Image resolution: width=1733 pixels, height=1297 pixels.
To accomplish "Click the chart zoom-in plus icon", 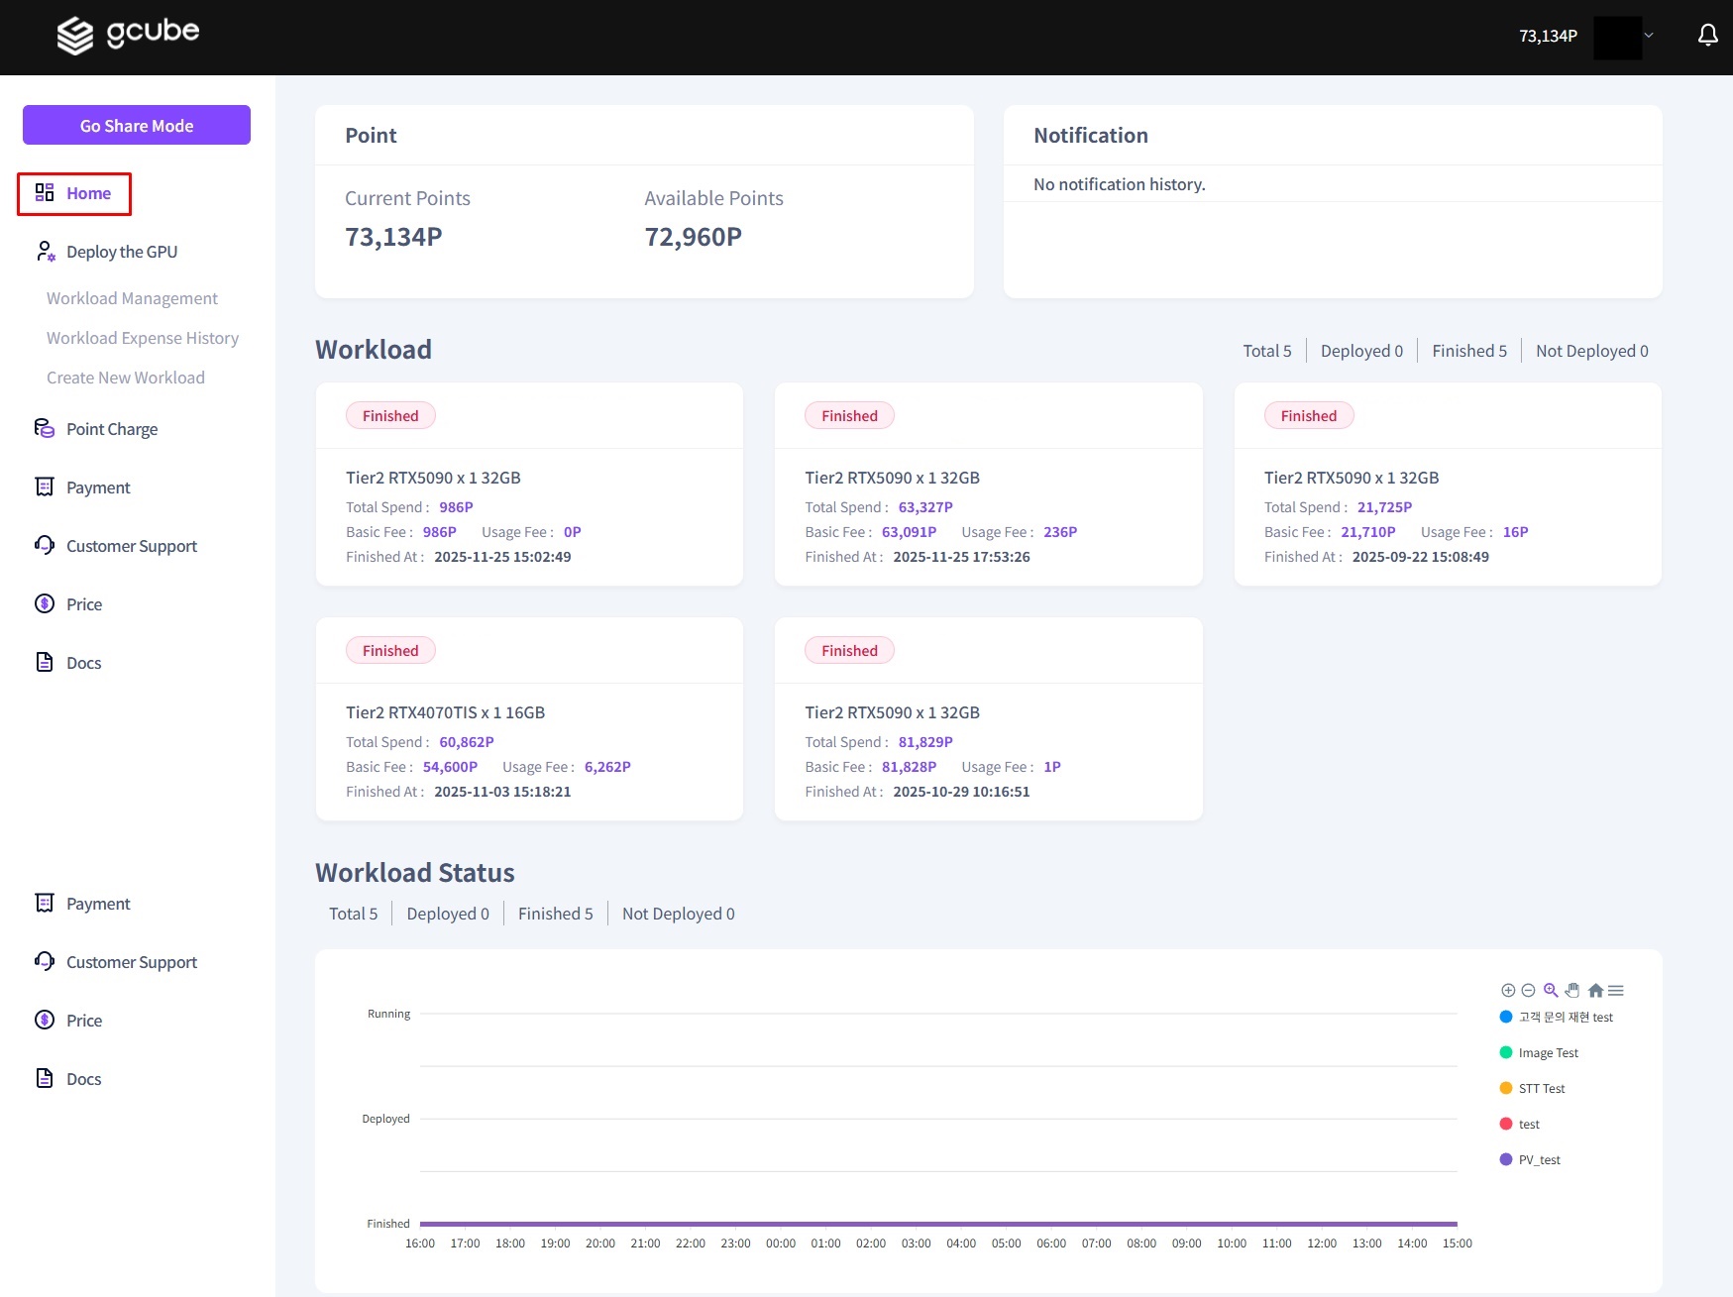I will tap(1508, 990).
